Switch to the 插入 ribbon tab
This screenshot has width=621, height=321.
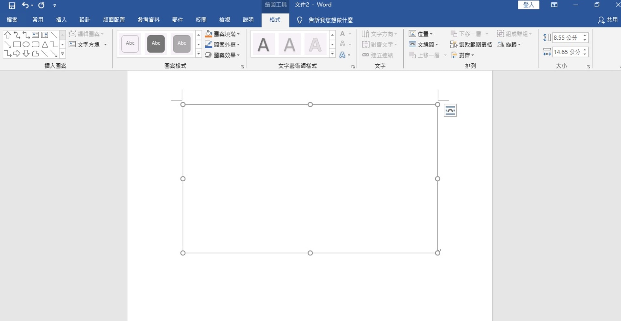click(61, 20)
